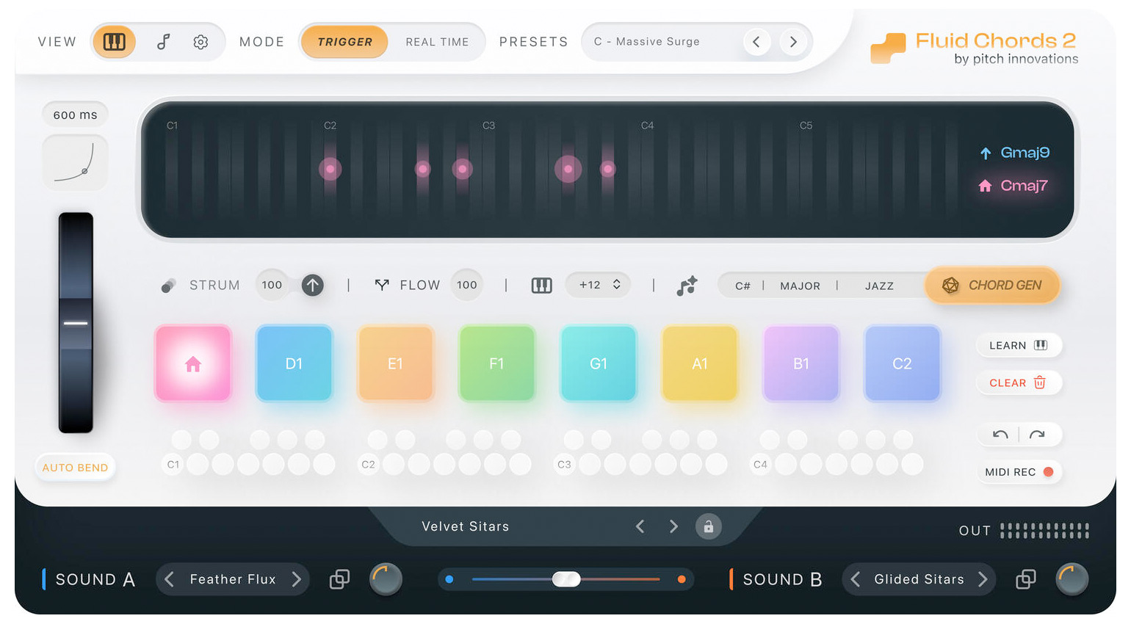
Task: Click the FLOW amount 100 value
Action: (467, 285)
